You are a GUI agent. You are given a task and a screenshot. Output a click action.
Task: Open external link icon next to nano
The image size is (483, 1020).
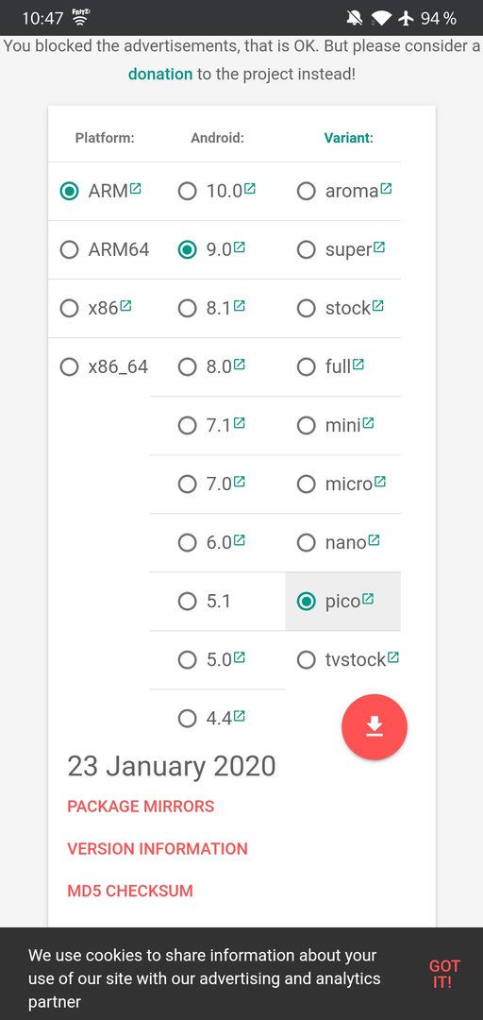[374, 540]
